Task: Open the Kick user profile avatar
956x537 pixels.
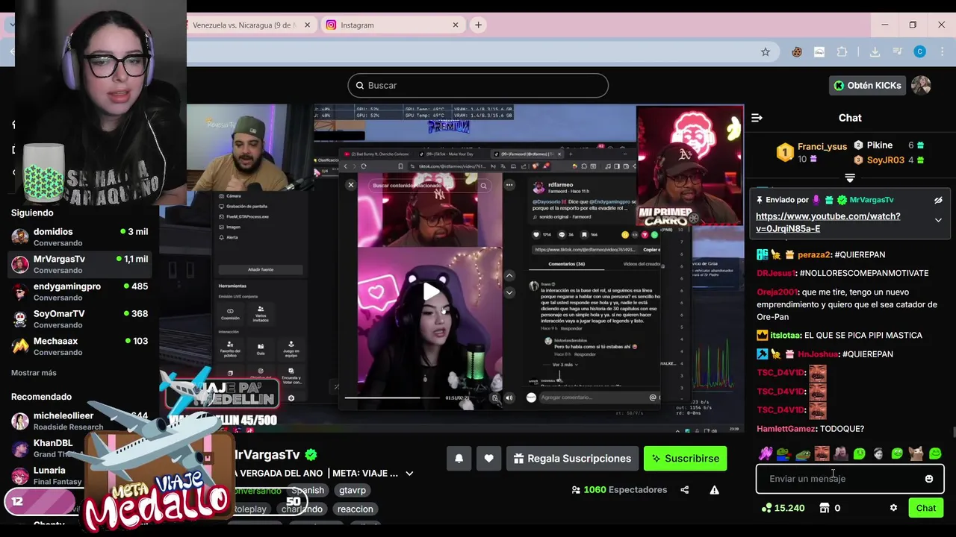Action: (x=921, y=85)
